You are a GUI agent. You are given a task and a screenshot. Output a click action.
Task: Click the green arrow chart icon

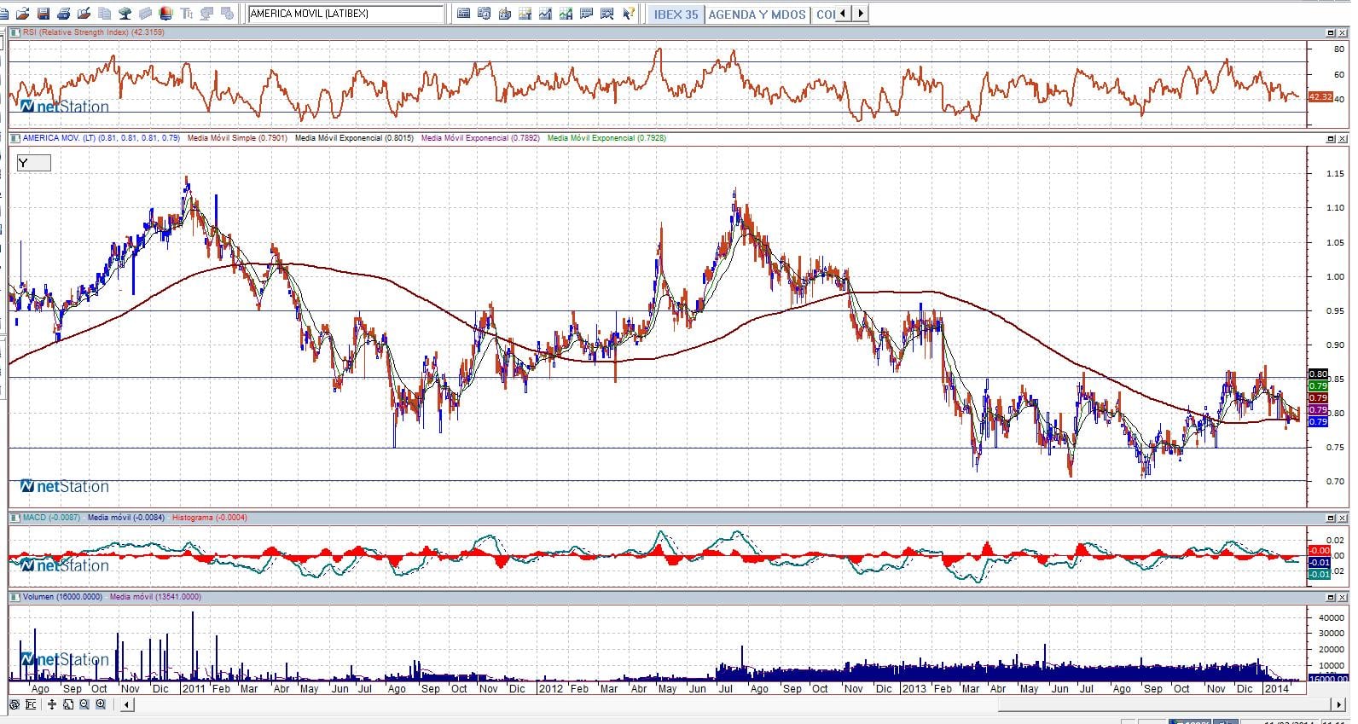(x=566, y=14)
